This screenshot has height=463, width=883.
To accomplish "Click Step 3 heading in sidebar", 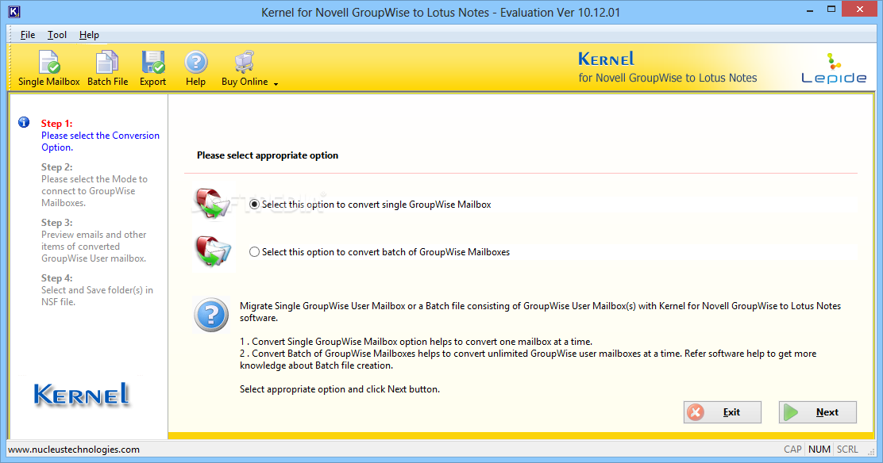I will [57, 223].
